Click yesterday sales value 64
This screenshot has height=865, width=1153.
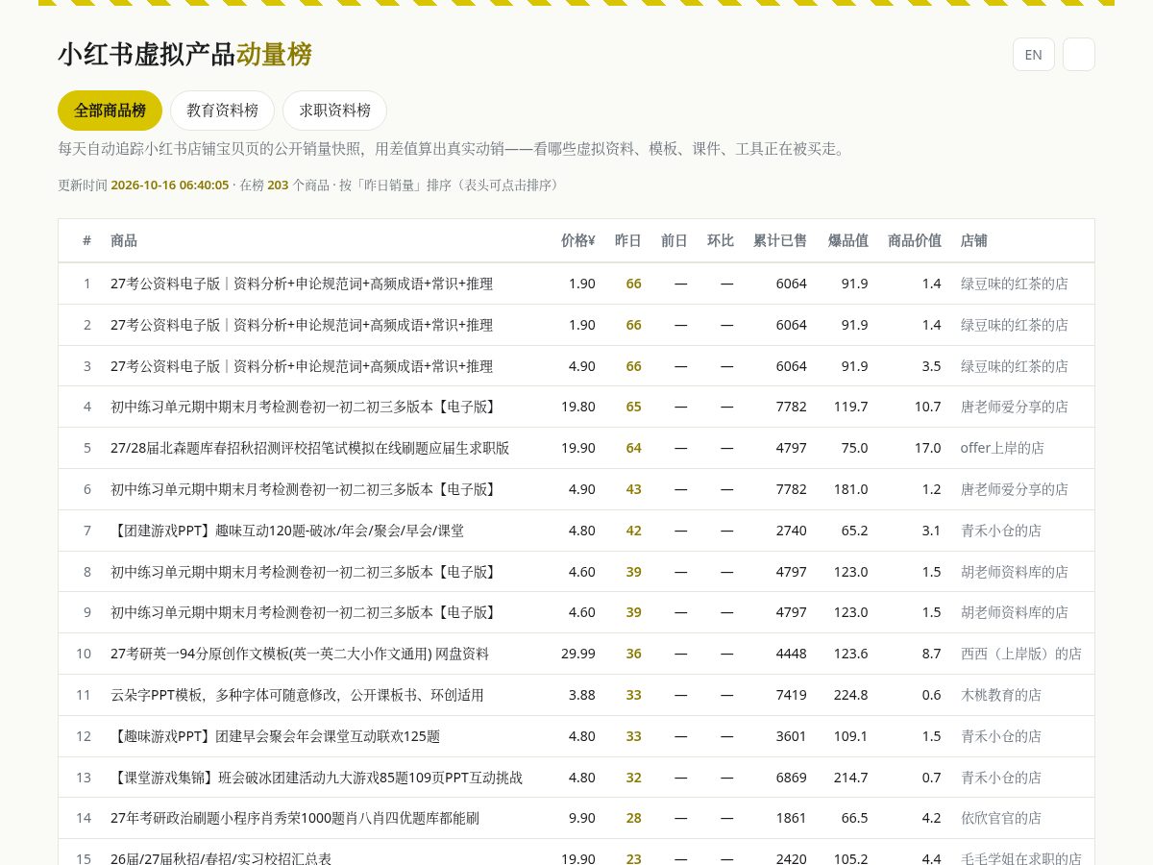point(634,448)
